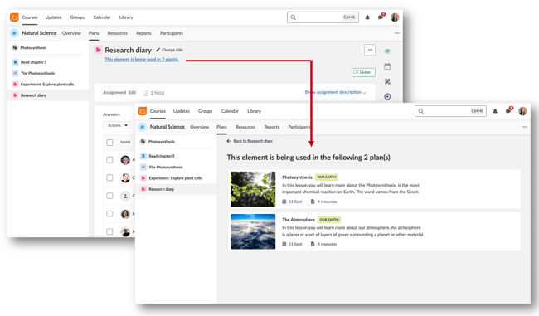Open notifications bell in front window

495,111
